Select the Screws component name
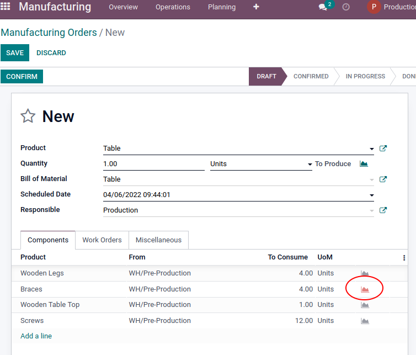The width and height of the screenshot is (416, 355). 32,320
